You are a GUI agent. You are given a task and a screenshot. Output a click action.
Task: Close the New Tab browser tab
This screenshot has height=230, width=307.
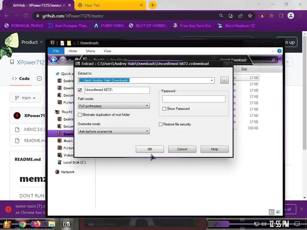(141, 5)
